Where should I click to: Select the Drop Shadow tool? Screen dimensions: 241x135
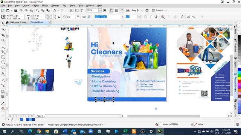[3, 91]
